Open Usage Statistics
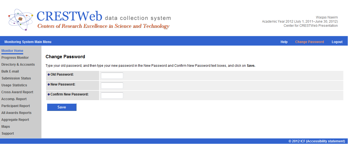 [x=14, y=85]
